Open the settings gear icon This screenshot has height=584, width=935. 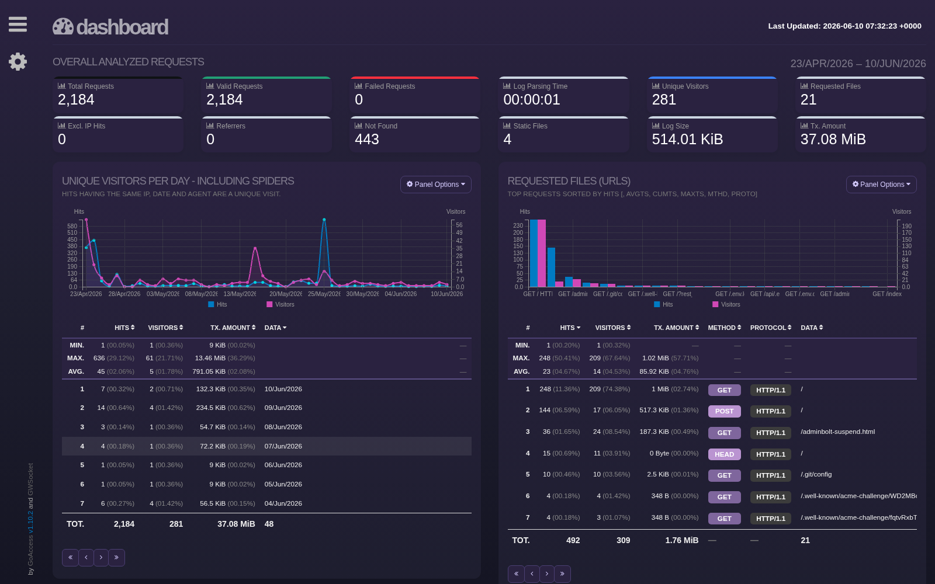18,61
